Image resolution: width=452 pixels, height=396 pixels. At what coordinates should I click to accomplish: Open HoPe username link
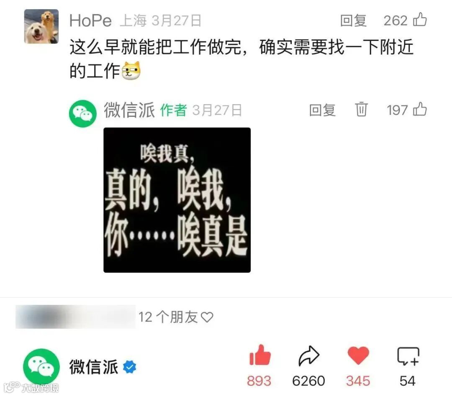(90, 20)
